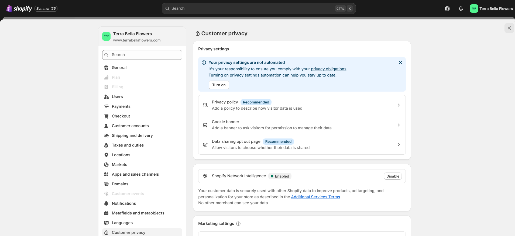Disable Shopify Network Intelligence
Image resolution: width=515 pixels, height=236 pixels.
point(393,176)
